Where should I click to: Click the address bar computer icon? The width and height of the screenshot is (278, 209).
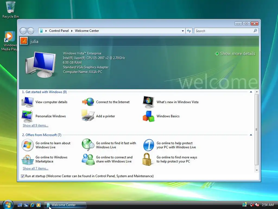click(41, 31)
